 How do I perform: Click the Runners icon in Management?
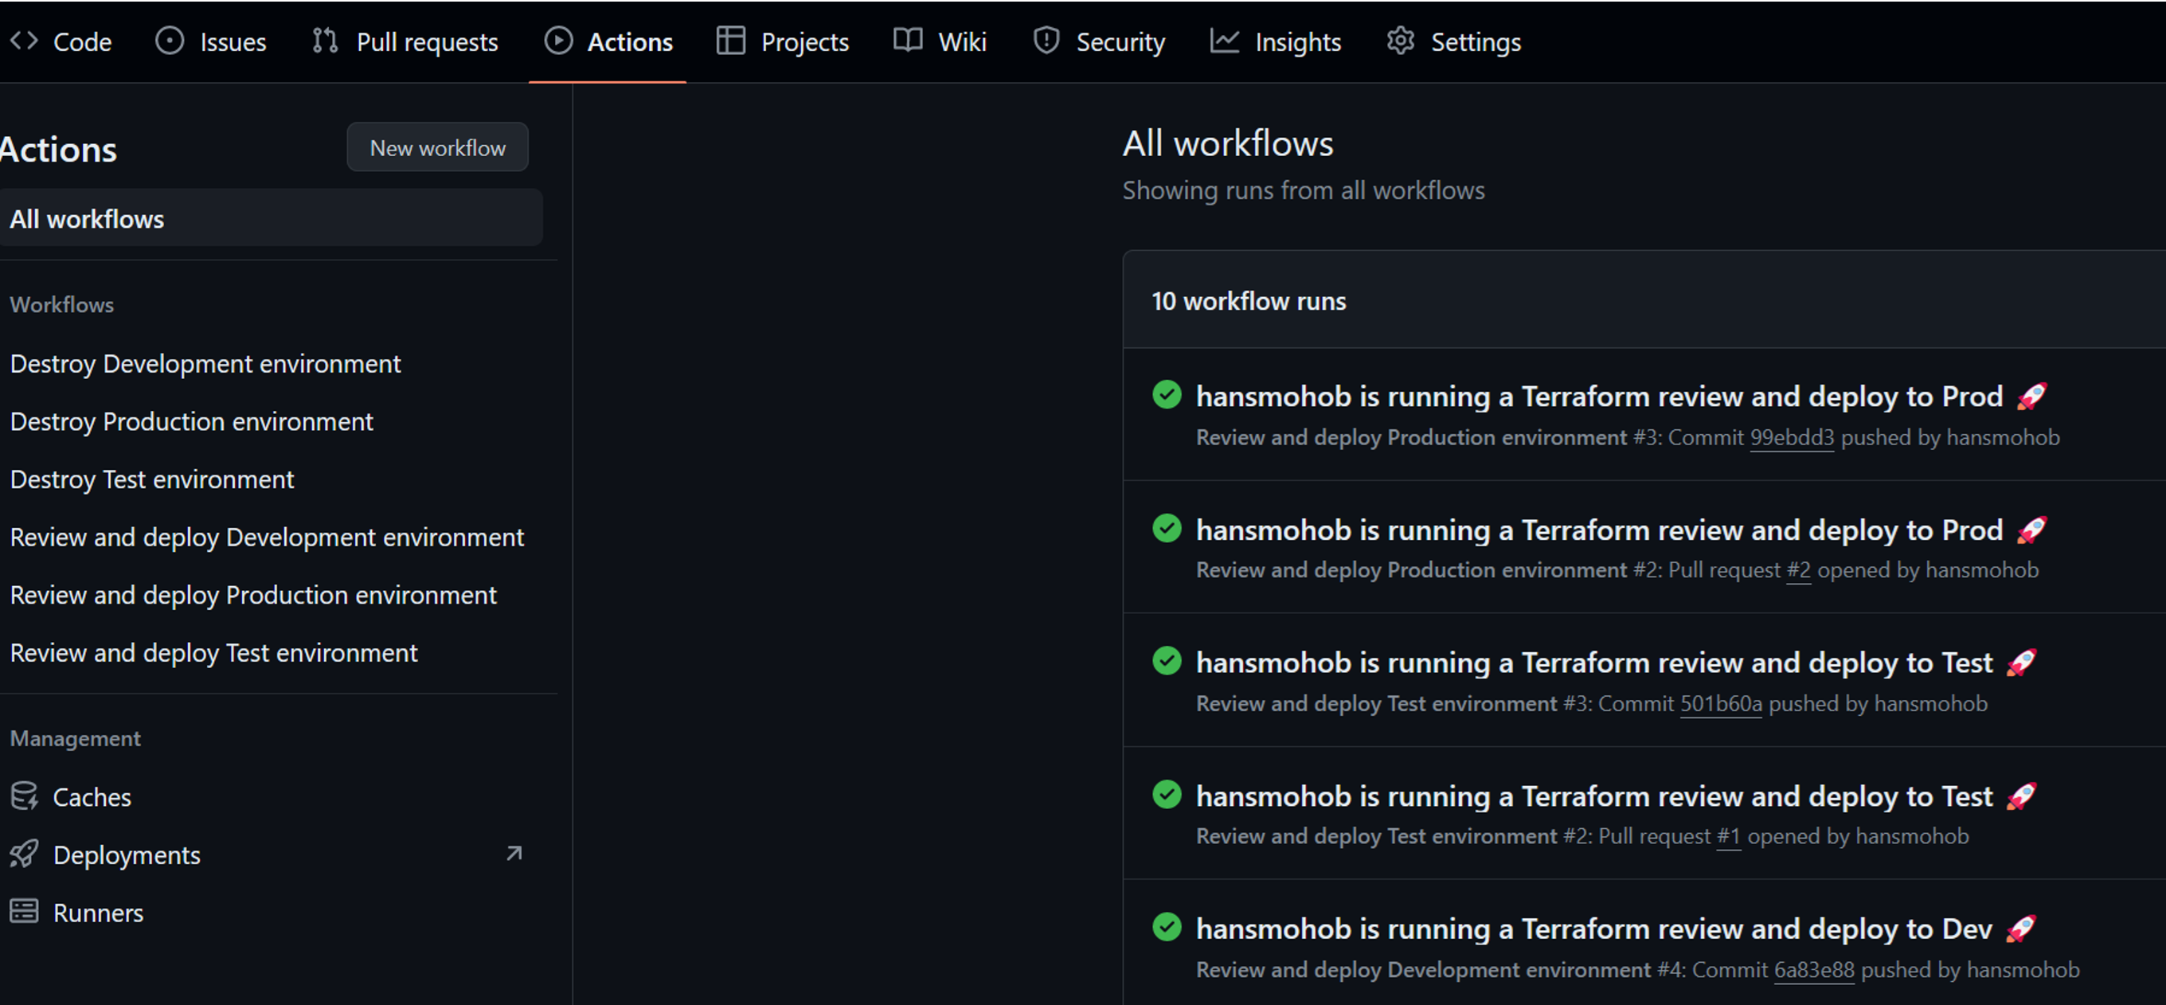click(25, 911)
